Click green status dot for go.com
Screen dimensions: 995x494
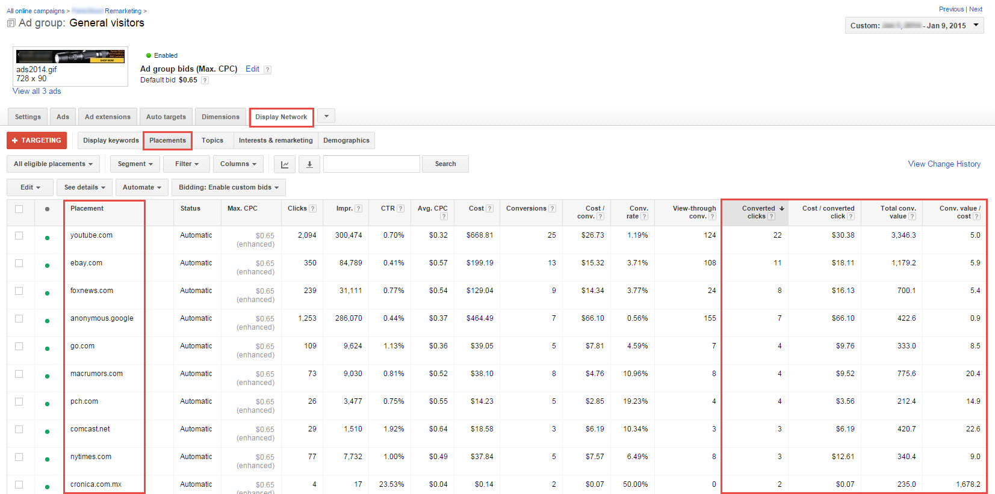(x=47, y=348)
